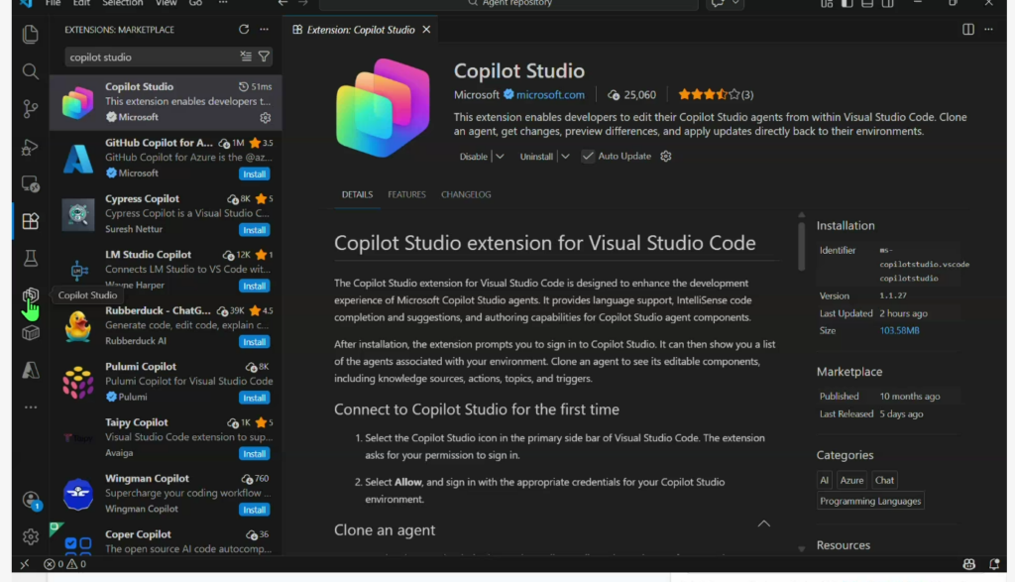Click the filter extensions funnel icon
Viewport: 1015px width, 582px height.
click(x=265, y=57)
